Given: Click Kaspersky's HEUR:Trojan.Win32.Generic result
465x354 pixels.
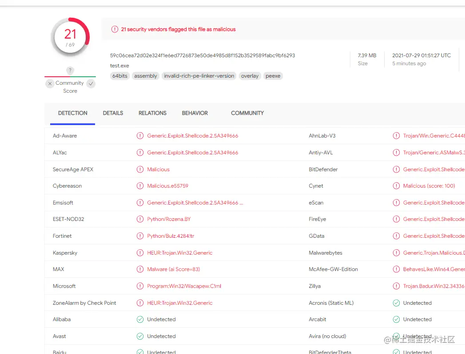Looking at the screenshot, I should (180, 253).
